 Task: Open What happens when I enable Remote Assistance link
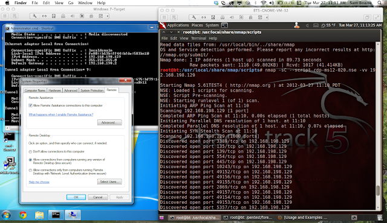click(x=61, y=115)
